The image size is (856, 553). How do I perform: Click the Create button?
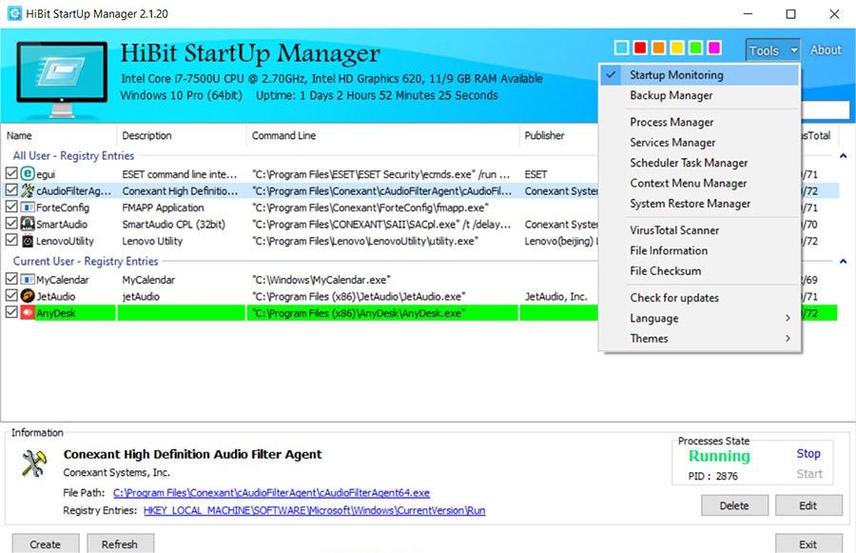46,544
